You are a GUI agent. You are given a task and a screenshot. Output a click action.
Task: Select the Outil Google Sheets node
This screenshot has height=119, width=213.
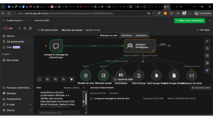(174, 76)
